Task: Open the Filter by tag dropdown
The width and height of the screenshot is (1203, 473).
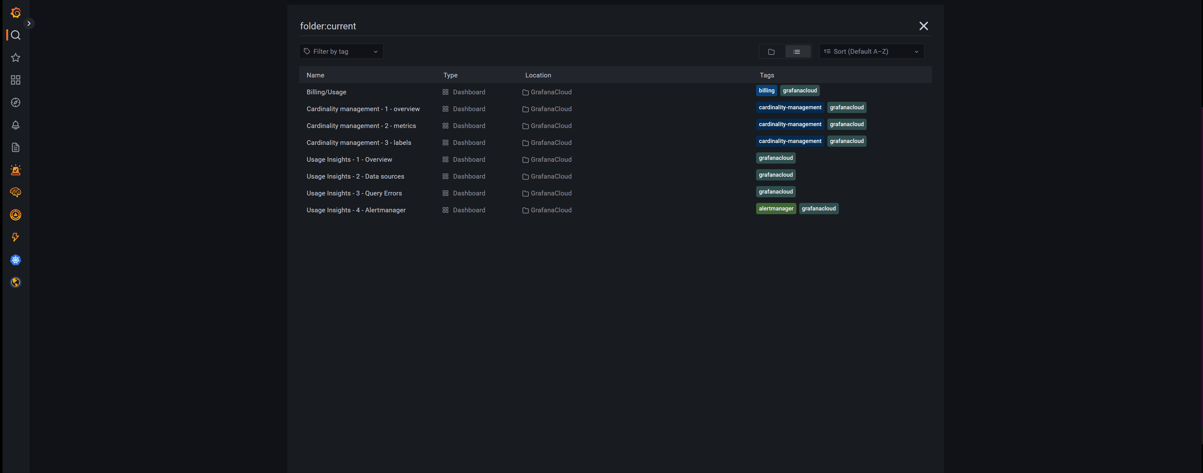Action: pos(341,52)
